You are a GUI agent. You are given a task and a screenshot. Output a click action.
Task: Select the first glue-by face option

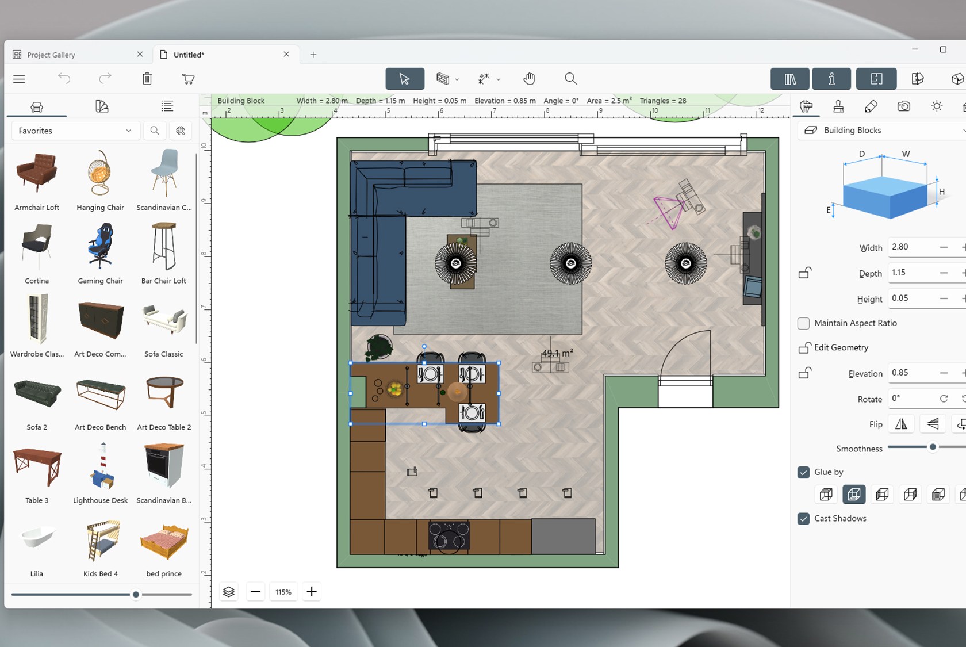pyautogui.click(x=826, y=495)
